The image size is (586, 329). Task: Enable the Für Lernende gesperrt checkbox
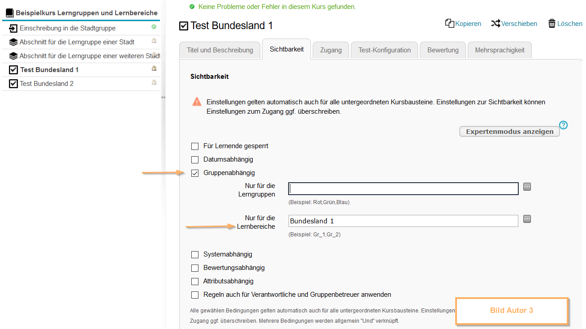point(195,146)
